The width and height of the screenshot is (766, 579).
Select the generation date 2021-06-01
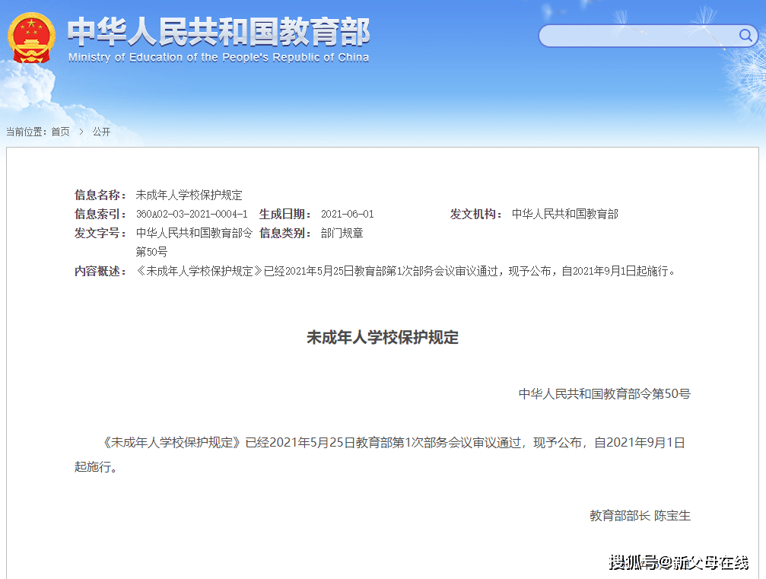click(348, 214)
